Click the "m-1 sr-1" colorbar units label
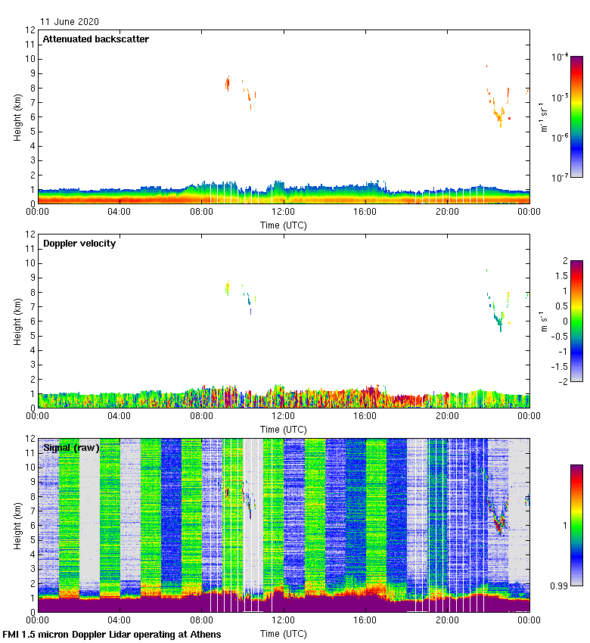Image resolution: width=590 pixels, height=643 pixels. point(544,116)
